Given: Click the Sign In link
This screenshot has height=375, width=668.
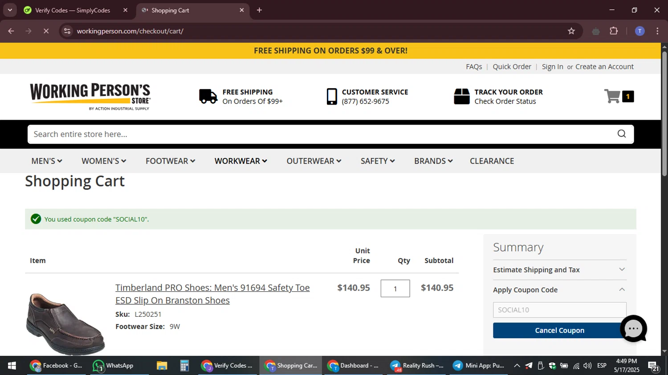Looking at the screenshot, I should (x=552, y=67).
